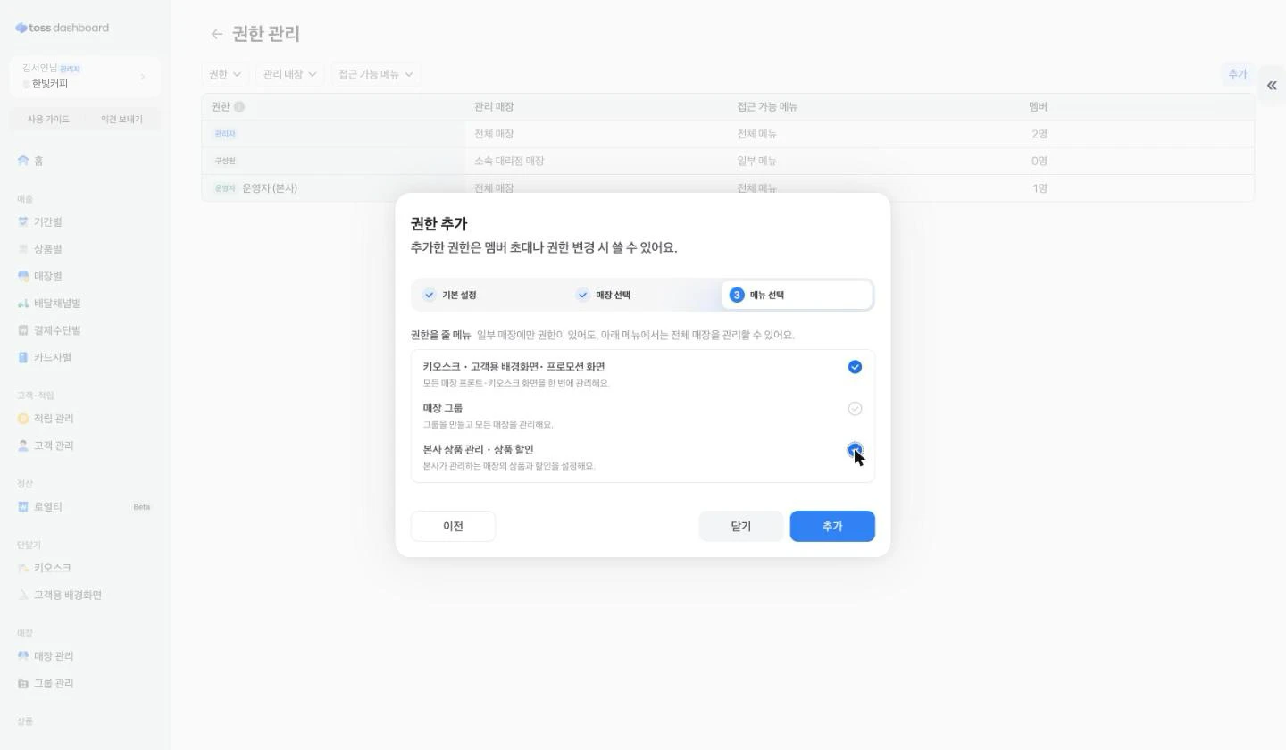This screenshot has height=750, width=1286.
Task: Click the blue 추가 button in the dialog
Action: [832, 526]
